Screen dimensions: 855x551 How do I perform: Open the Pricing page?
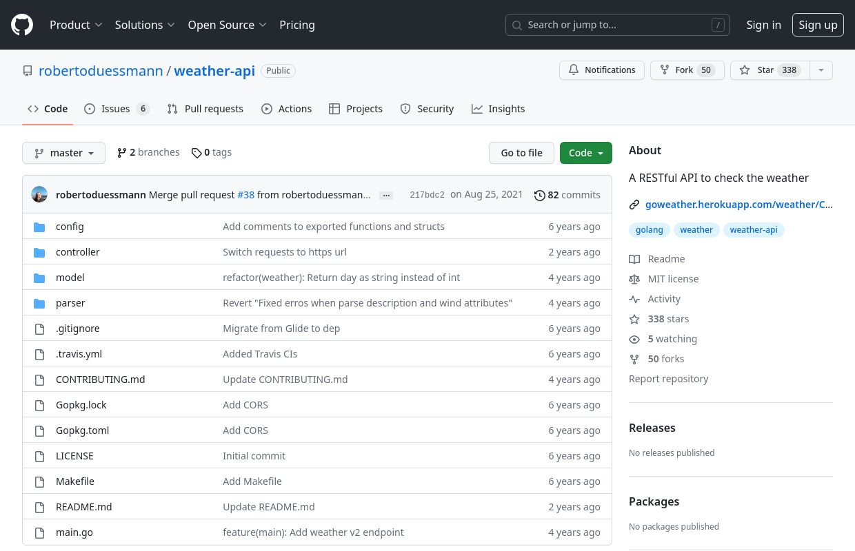point(297,25)
